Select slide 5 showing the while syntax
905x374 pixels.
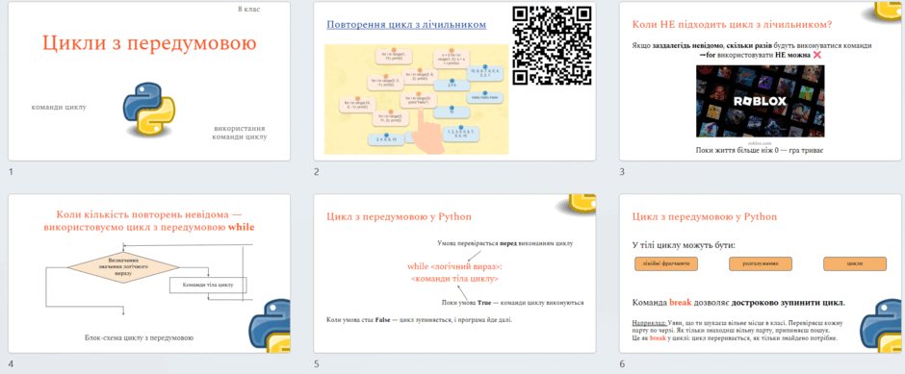tap(454, 273)
